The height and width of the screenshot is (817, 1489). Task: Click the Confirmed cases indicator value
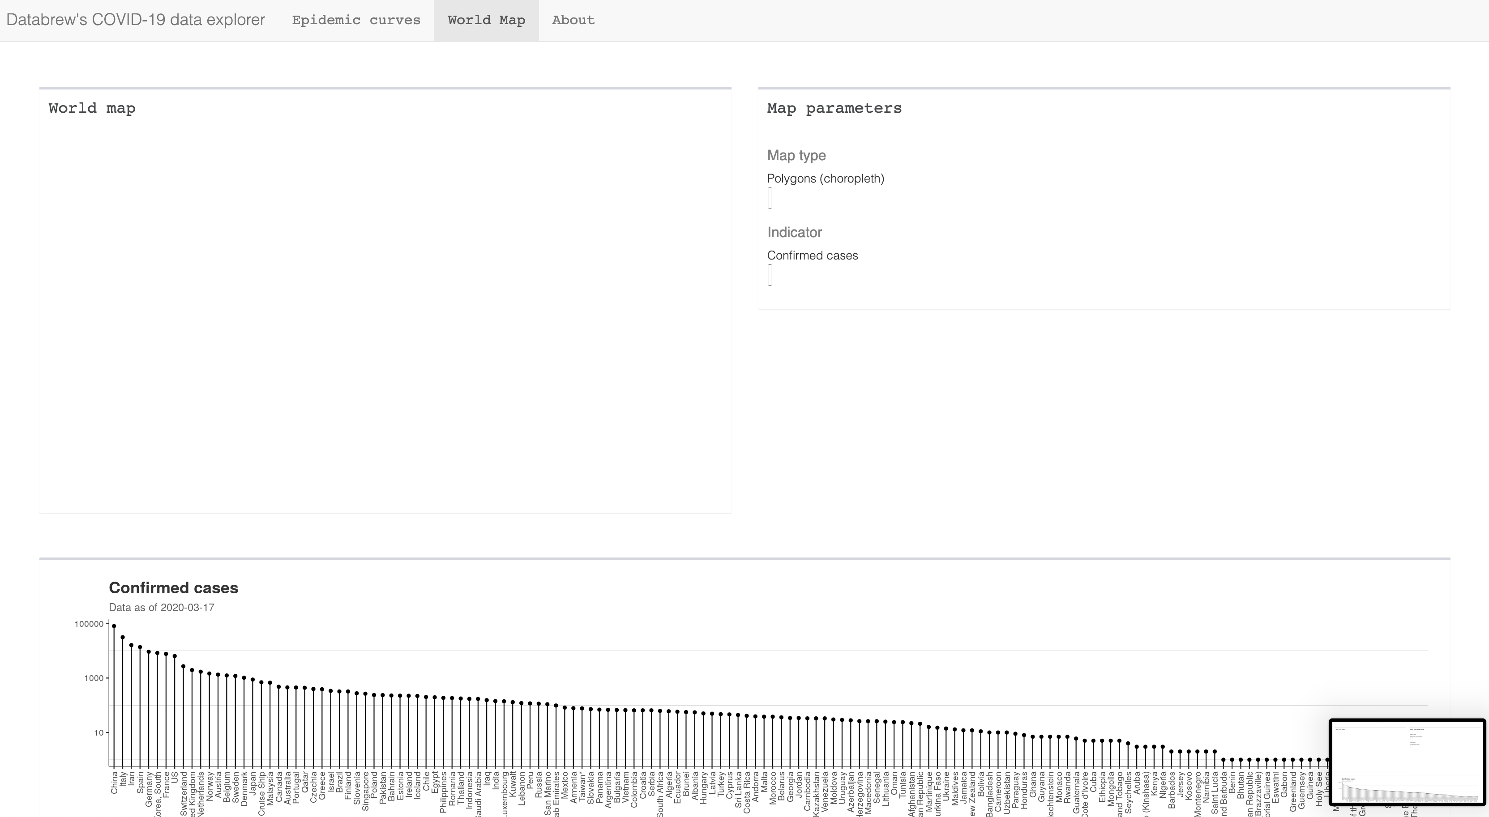[812, 255]
